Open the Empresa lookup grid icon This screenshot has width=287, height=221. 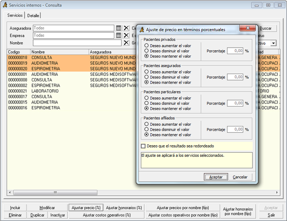coord(119,35)
